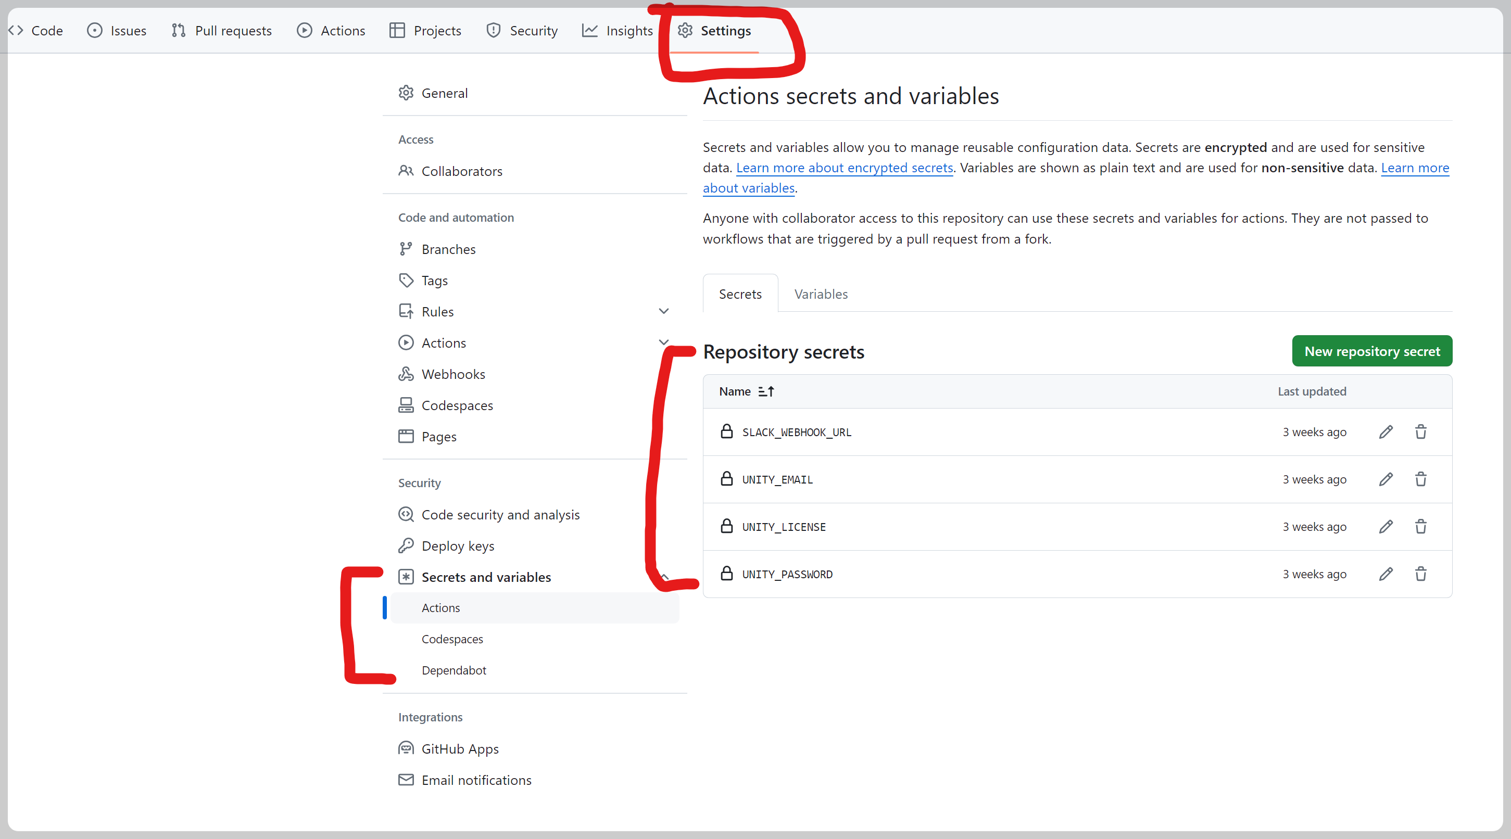Edit UNITY_PASSWORD with the pencil icon
Viewport: 1511px width, 839px height.
[x=1386, y=574]
